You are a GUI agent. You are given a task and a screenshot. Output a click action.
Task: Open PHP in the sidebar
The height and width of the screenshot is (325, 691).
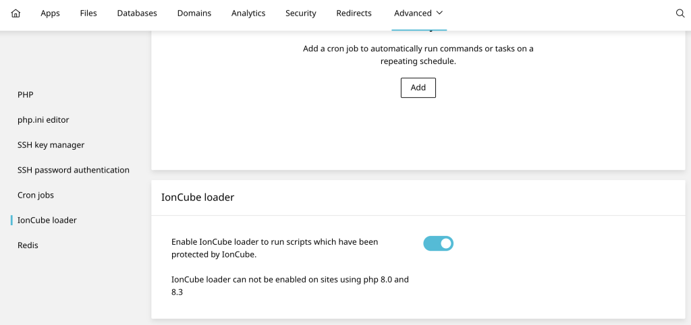point(26,94)
